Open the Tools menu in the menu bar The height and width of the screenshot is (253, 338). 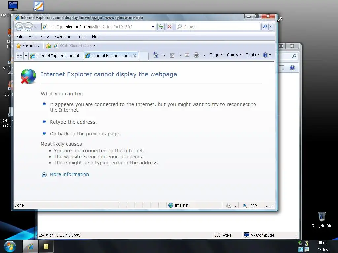[x=82, y=37]
